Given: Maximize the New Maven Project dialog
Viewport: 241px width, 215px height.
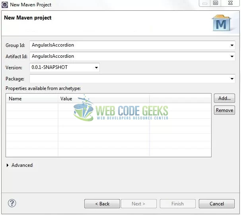Looking at the screenshot, I should (x=215, y=3).
